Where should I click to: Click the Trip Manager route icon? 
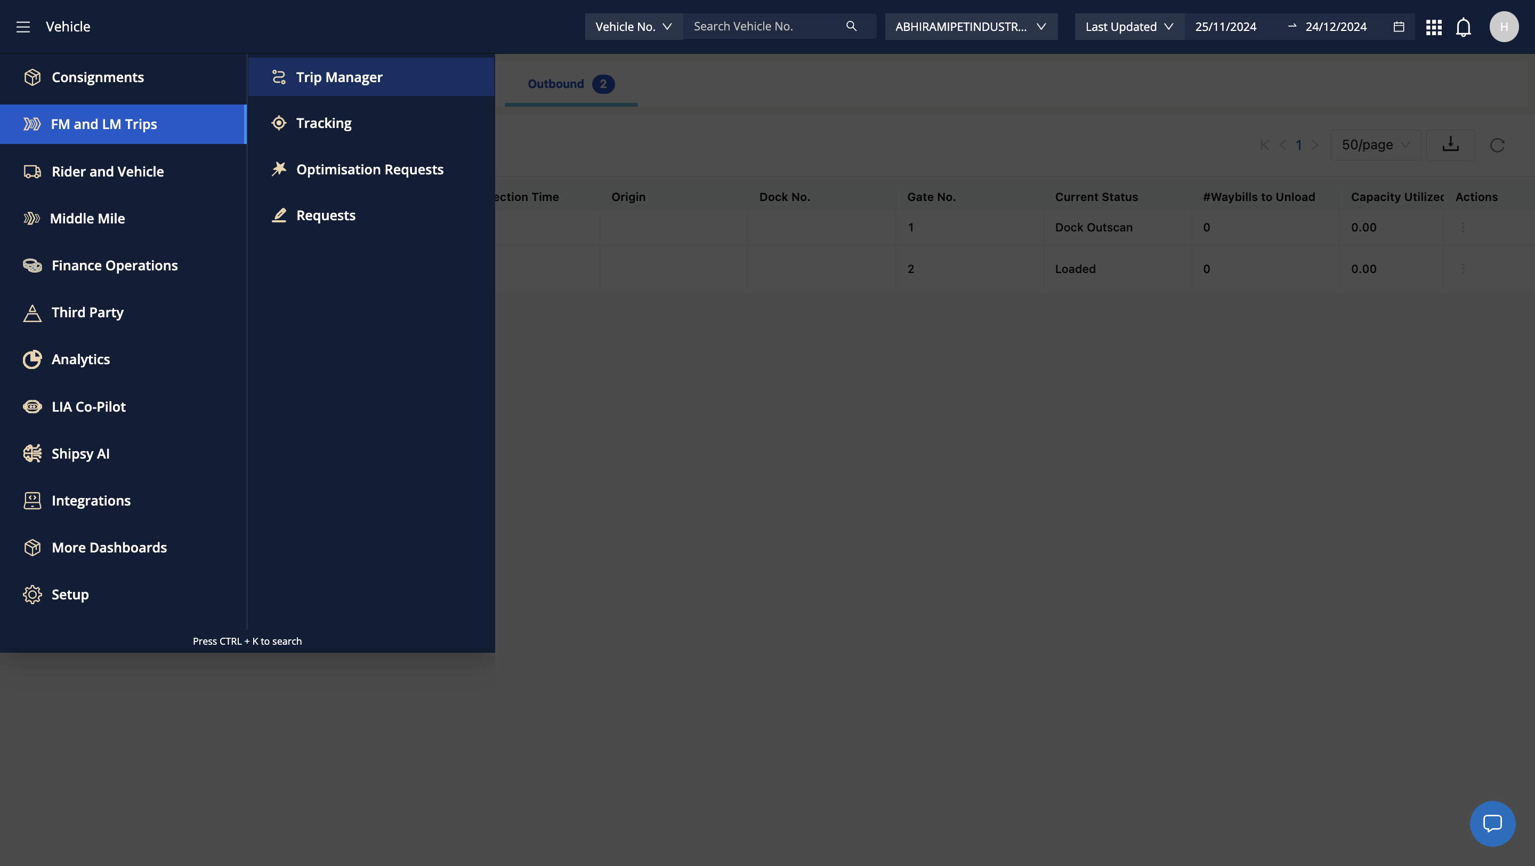[279, 77]
